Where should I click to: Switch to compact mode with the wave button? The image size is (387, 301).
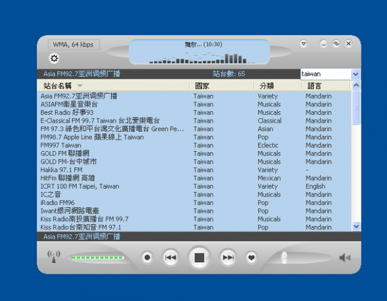point(336,44)
